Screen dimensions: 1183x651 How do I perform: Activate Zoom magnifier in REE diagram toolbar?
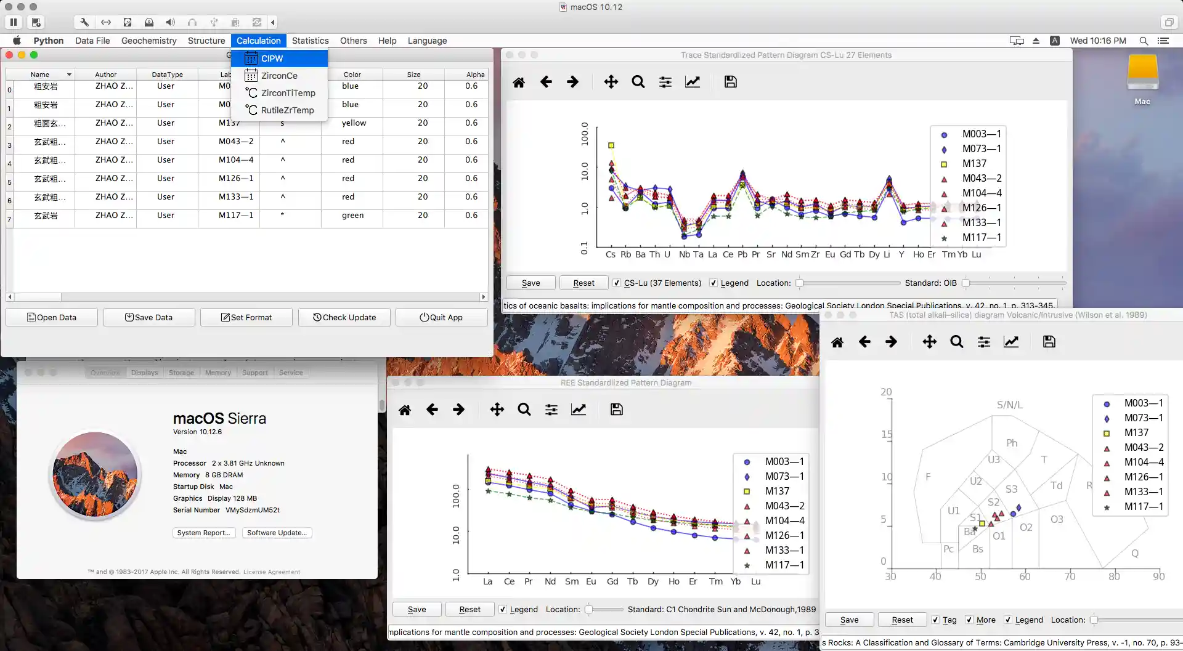tap(524, 410)
